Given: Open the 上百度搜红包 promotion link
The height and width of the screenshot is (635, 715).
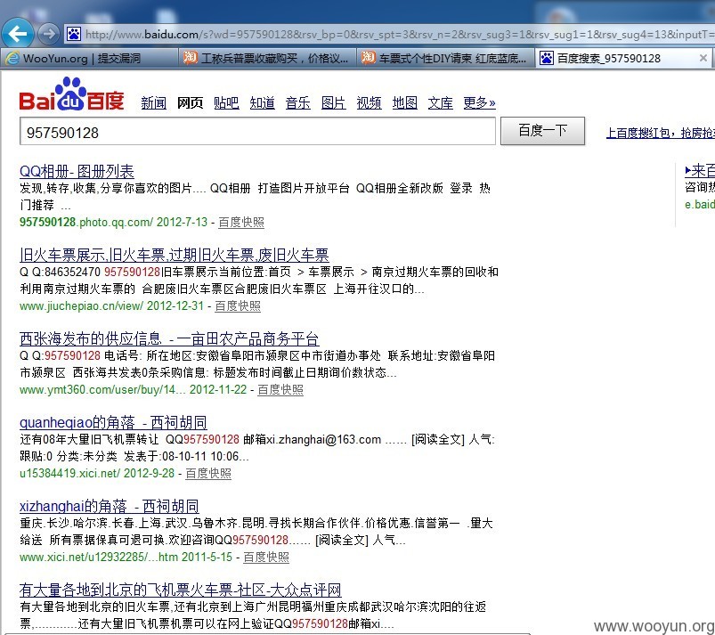Looking at the screenshot, I should coord(661,133).
